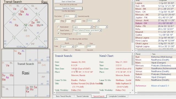Select the Lagna row in body list
Viewport: 176px width, 99px height.
point(155,3)
